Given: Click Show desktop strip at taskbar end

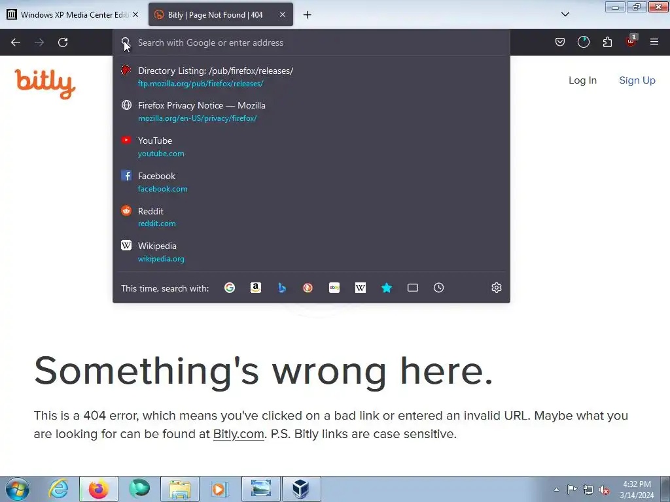Looking at the screenshot, I should click(665, 489).
